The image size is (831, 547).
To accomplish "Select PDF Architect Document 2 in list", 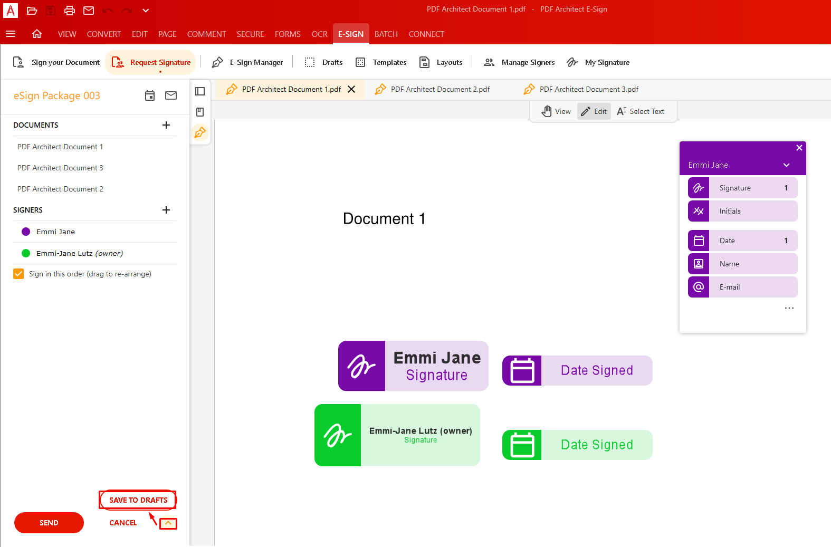I will (x=60, y=189).
